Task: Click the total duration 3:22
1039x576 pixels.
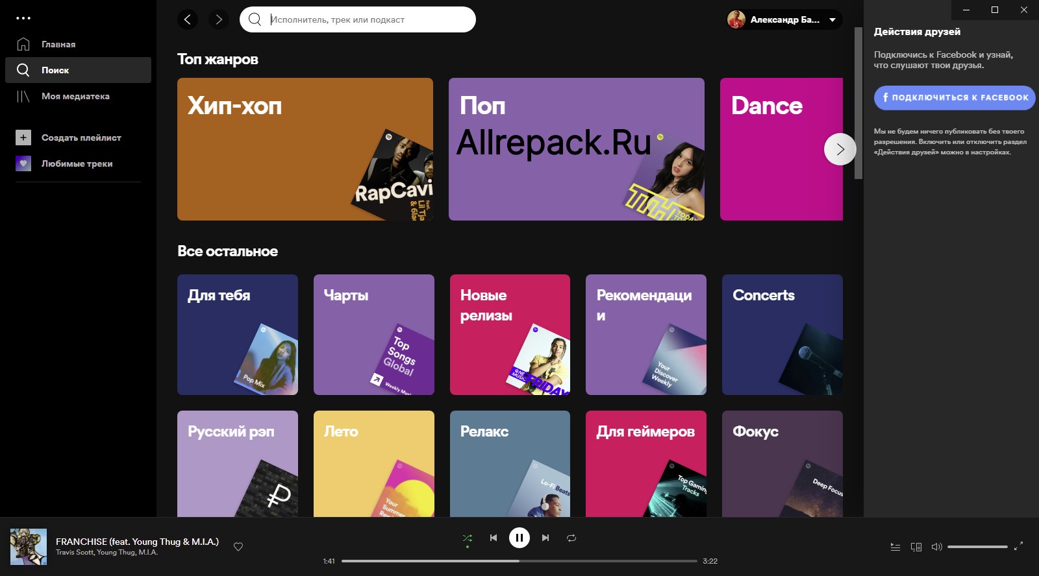Action: [x=710, y=561]
